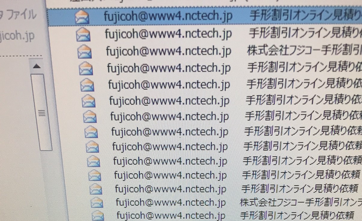
Task: Click sender address in ninth email row
Action: coord(170,147)
